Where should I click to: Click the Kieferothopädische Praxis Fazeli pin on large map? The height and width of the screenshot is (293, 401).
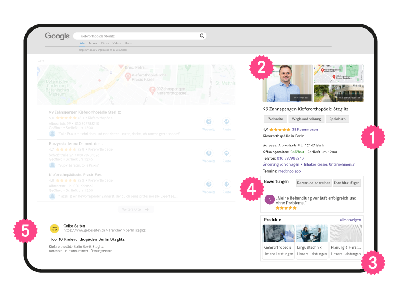(x=128, y=76)
